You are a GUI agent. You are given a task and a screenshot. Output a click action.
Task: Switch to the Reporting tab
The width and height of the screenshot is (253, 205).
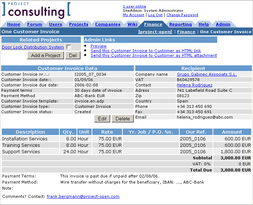point(180,24)
